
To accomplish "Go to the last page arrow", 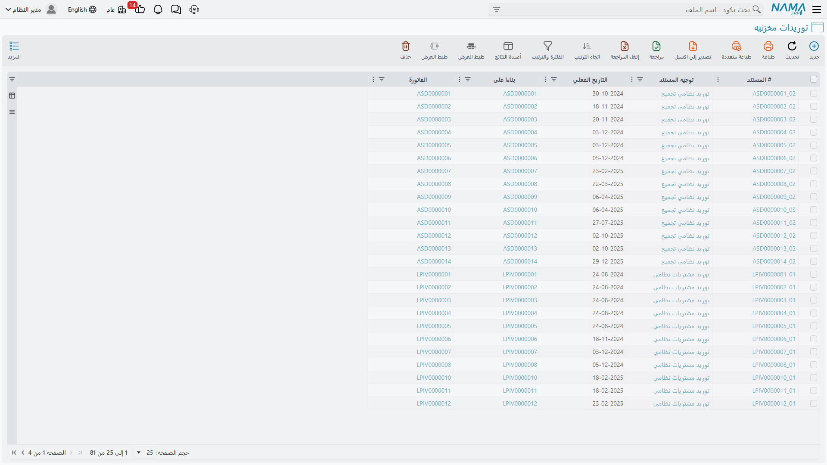I will coord(14,453).
